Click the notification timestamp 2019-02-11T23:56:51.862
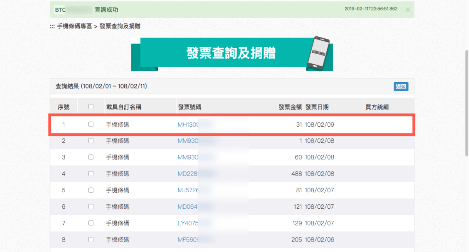Viewport: 469px width, 252px height. point(371,9)
